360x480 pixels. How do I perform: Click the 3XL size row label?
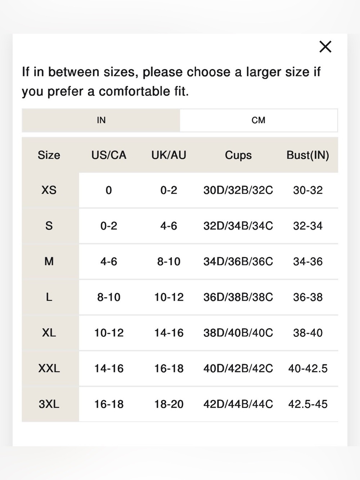49,404
